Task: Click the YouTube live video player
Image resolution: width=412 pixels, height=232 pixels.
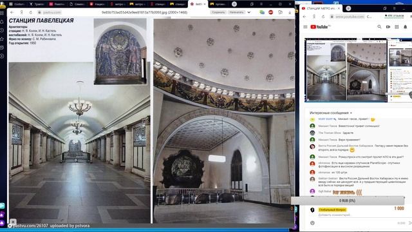Action: pos(358,70)
